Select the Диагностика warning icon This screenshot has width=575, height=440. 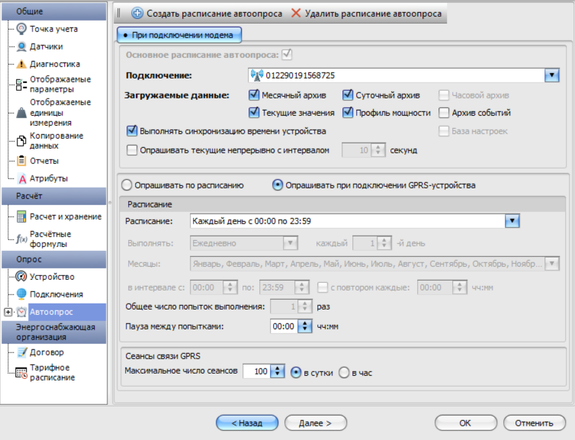pos(21,64)
